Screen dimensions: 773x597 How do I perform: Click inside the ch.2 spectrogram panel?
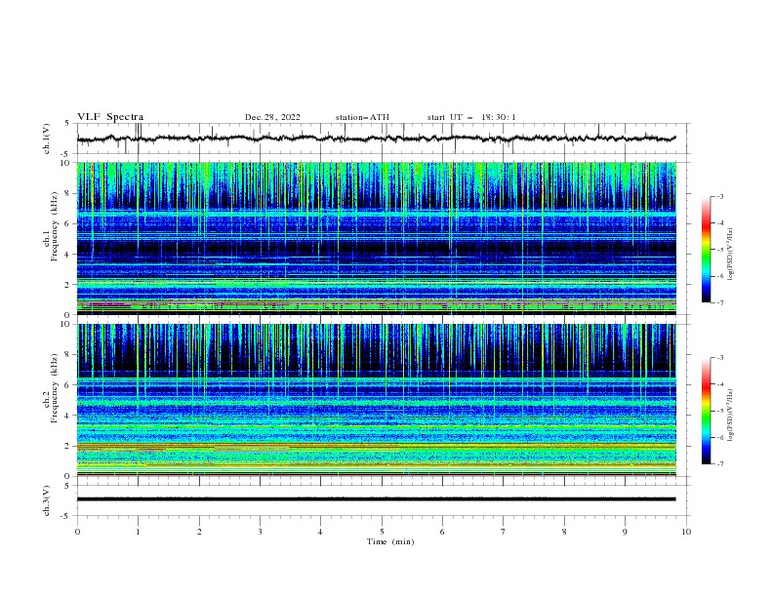click(x=377, y=400)
